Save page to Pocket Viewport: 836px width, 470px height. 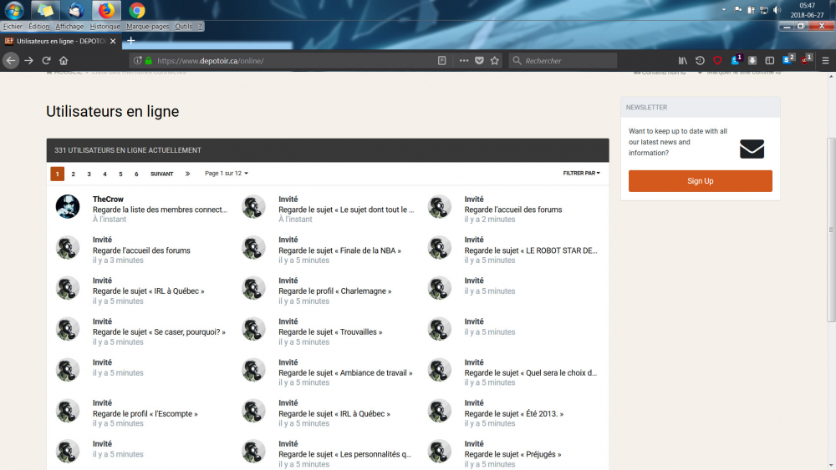(x=479, y=61)
